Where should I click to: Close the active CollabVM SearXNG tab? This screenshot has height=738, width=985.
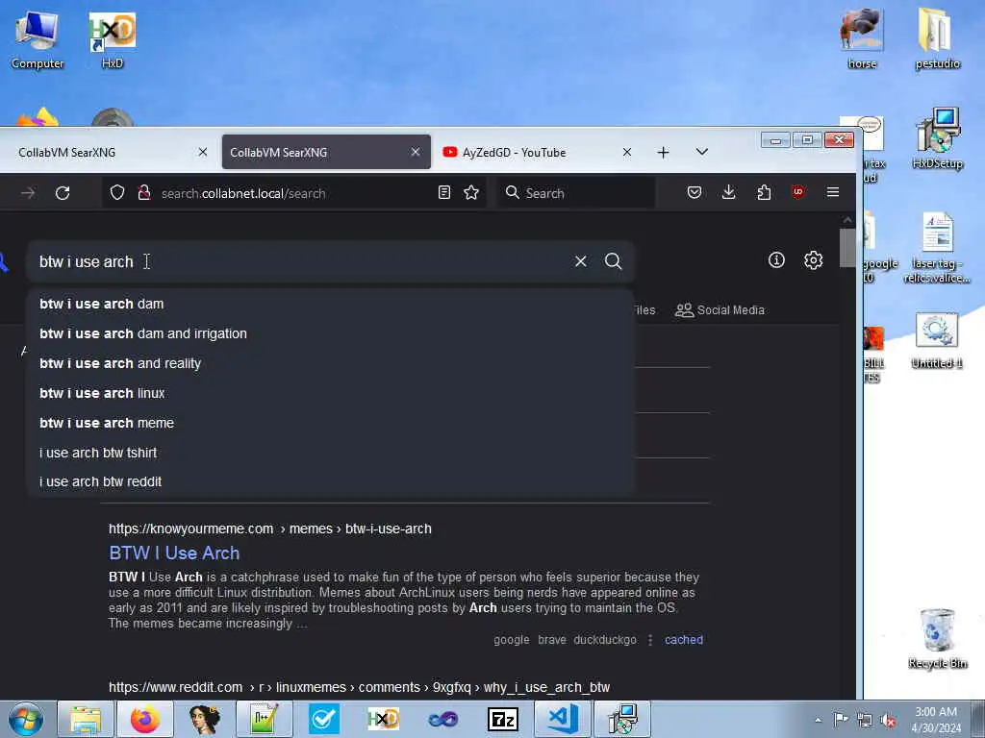tap(416, 152)
